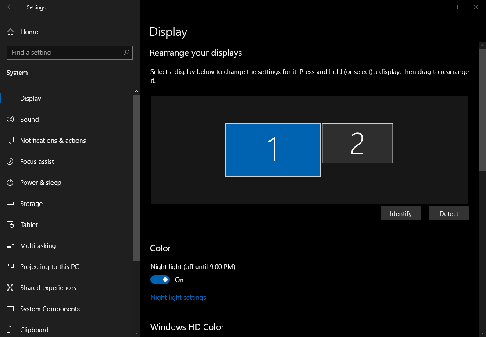Click the Multitasking icon
The width and height of the screenshot is (486, 337).
[x=10, y=245]
